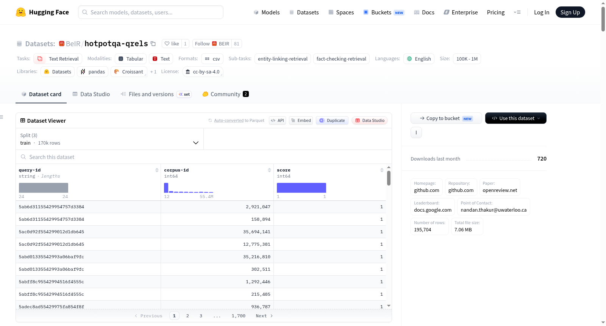Sort by the query-id column arrows
This screenshot has height=326, width=606.
click(x=157, y=170)
